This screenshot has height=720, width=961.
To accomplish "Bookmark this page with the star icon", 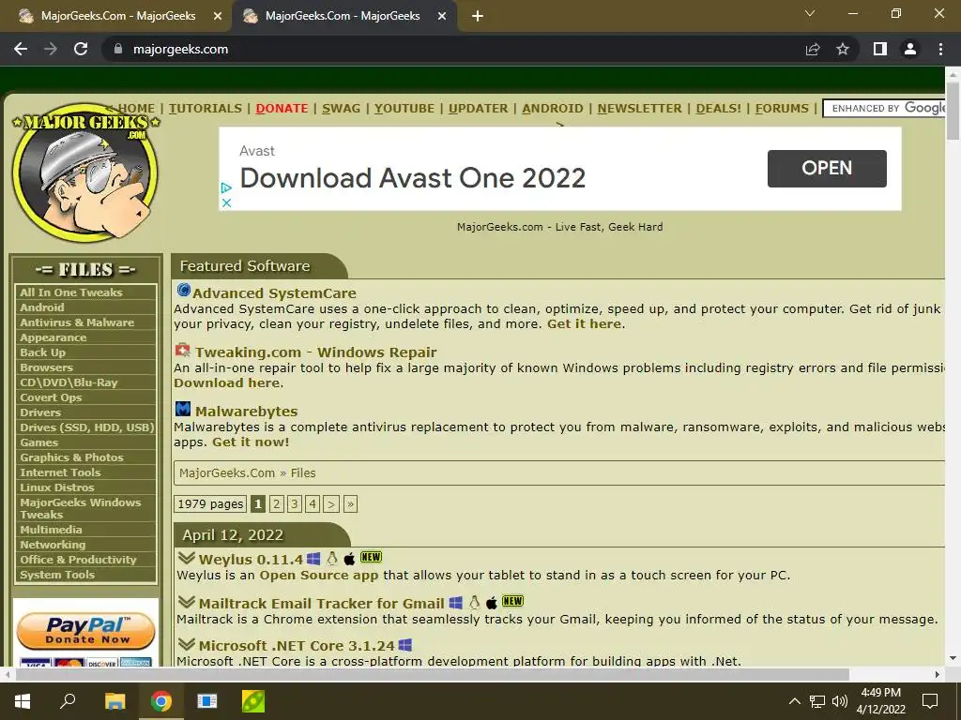I will click(x=843, y=49).
